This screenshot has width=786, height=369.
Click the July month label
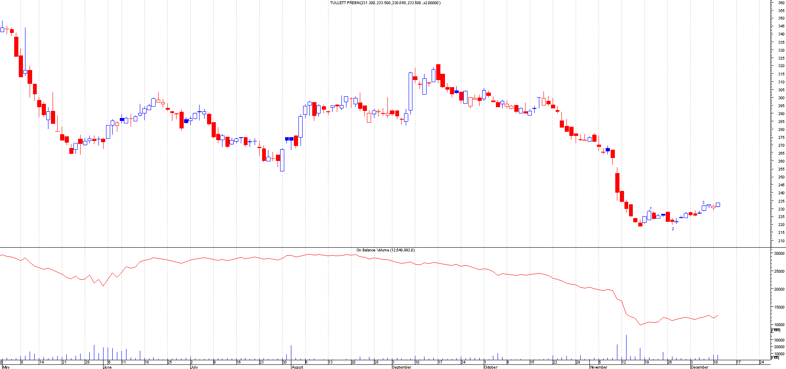click(x=194, y=367)
